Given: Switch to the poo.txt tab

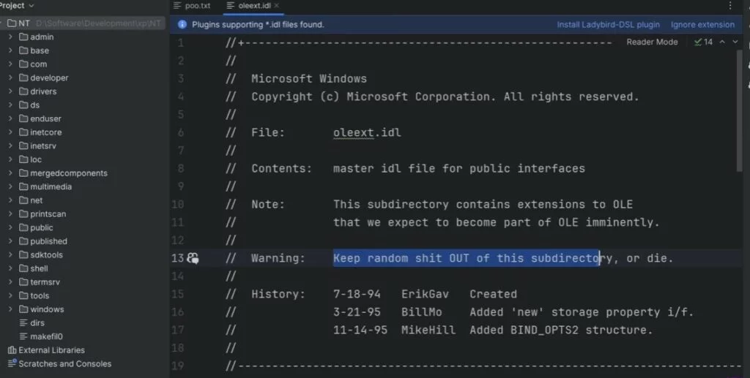Looking at the screenshot, I should [x=197, y=6].
